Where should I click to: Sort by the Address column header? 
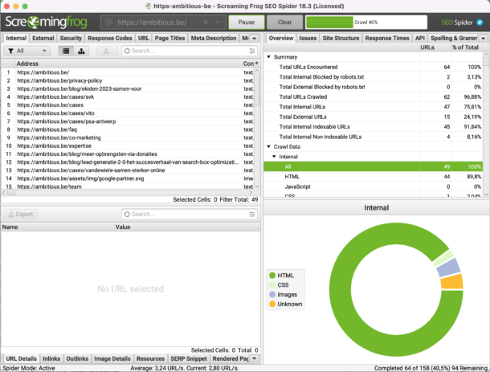129,63
